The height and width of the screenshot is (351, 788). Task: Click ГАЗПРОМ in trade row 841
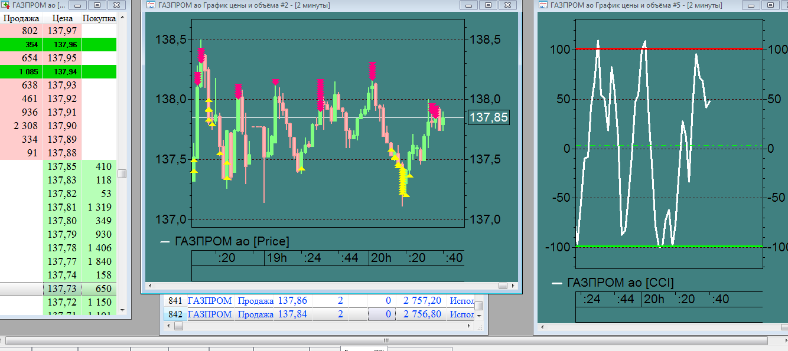[x=210, y=301]
